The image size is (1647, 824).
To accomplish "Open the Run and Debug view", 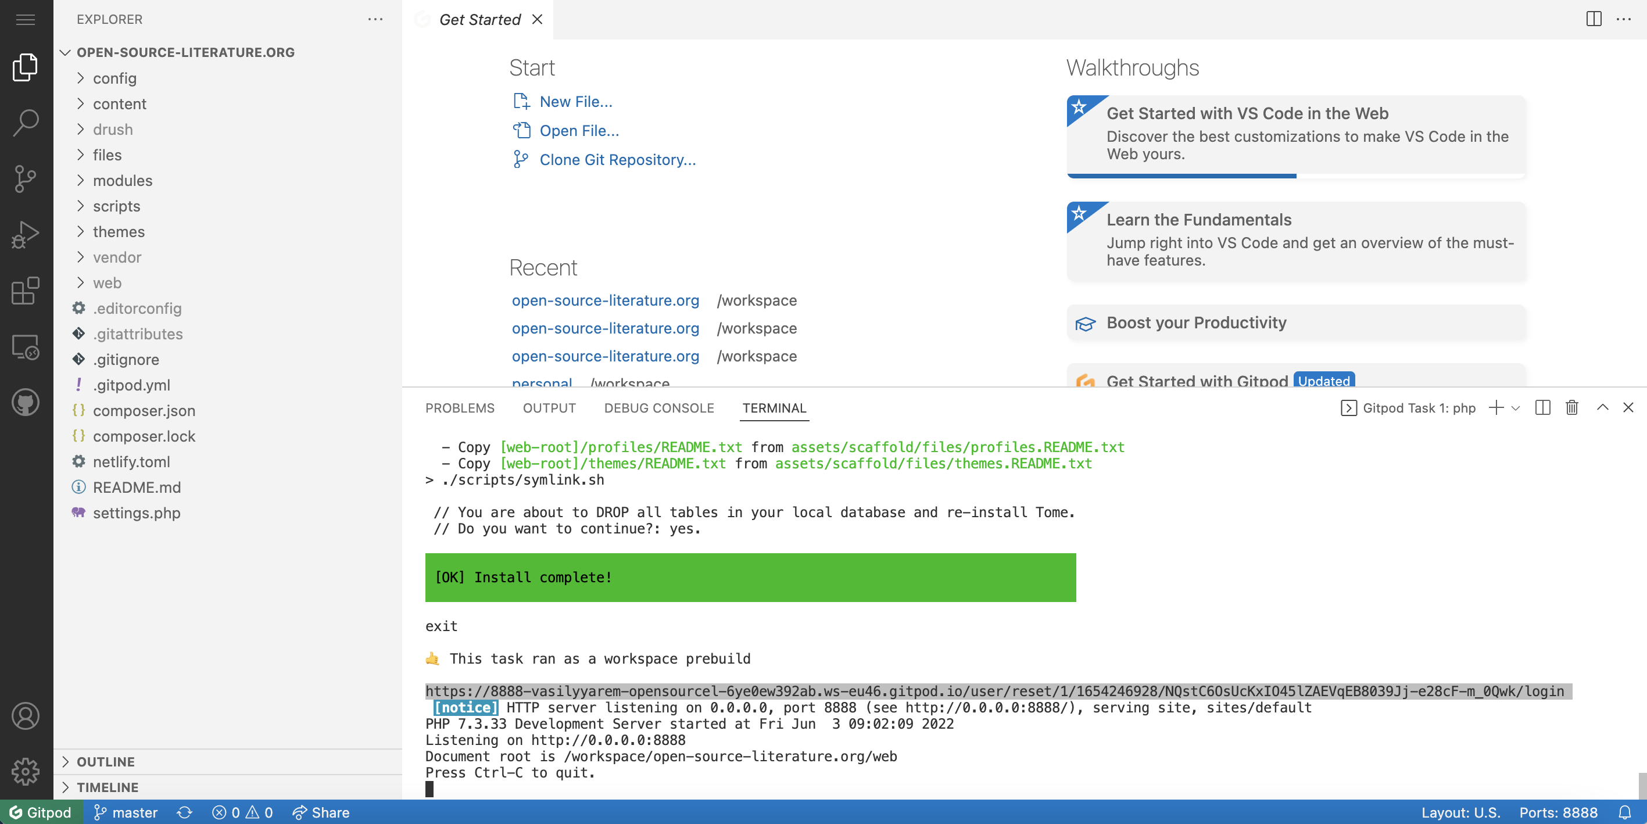I will pos(26,235).
